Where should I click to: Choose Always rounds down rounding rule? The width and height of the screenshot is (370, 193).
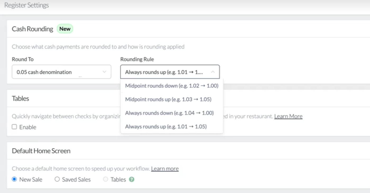pyautogui.click(x=170, y=113)
